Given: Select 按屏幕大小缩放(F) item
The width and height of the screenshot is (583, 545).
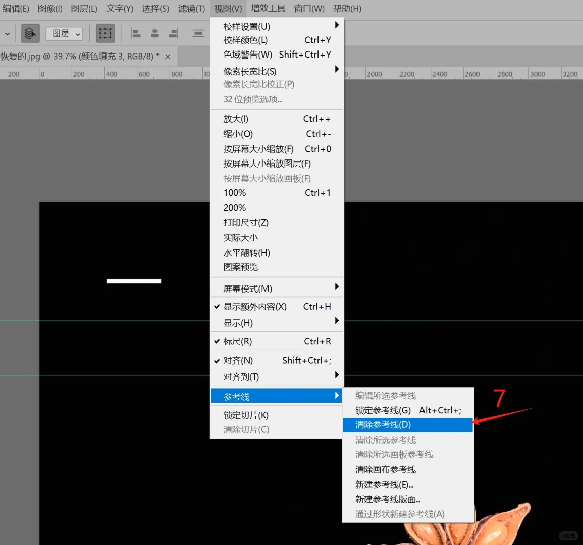Looking at the screenshot, I should pyautogui.click(x=277, y=149).
